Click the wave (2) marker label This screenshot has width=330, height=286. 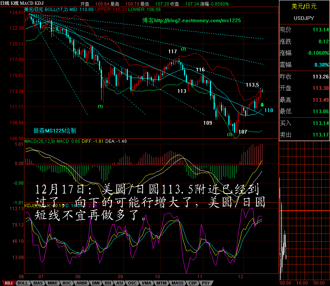(x=184, y=49)
